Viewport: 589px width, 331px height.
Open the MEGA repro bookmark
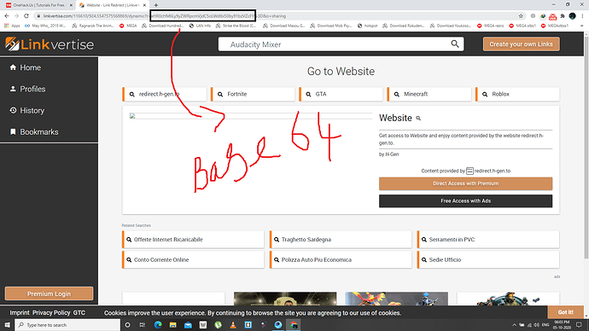pos(490,26)
